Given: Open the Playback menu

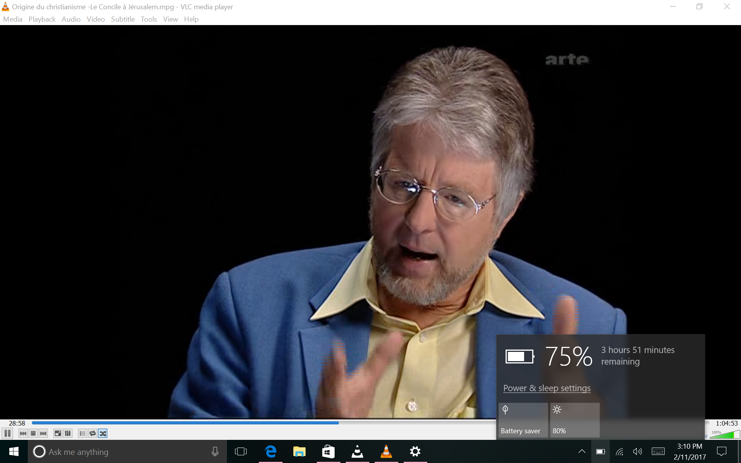Looking at the screenshot, I should pos(42,19).
